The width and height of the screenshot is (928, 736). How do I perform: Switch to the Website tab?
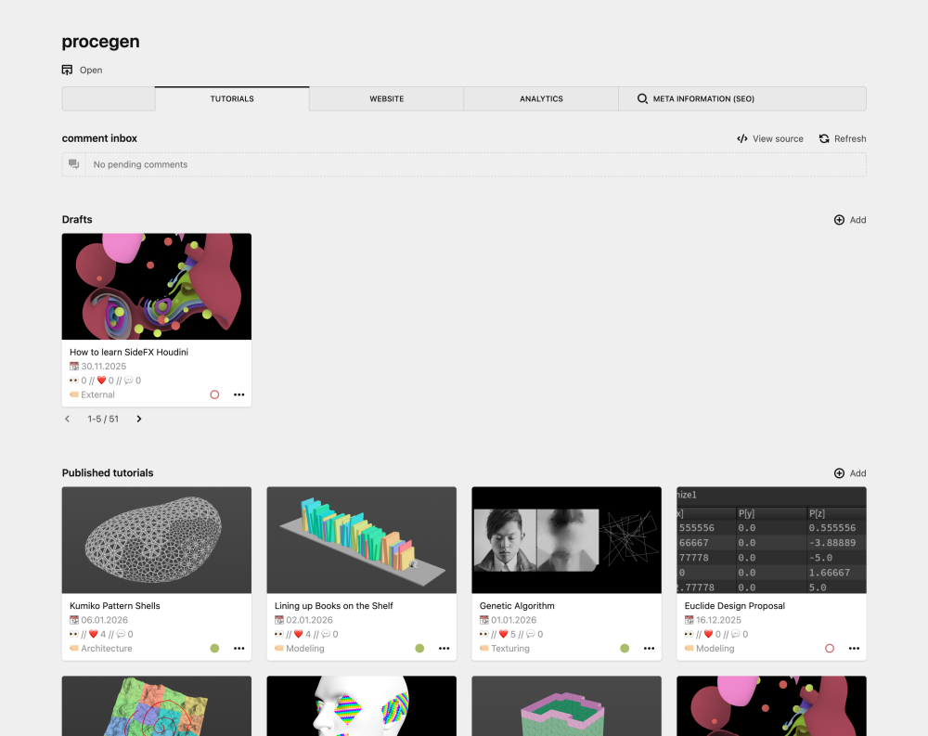click(386, 98)
